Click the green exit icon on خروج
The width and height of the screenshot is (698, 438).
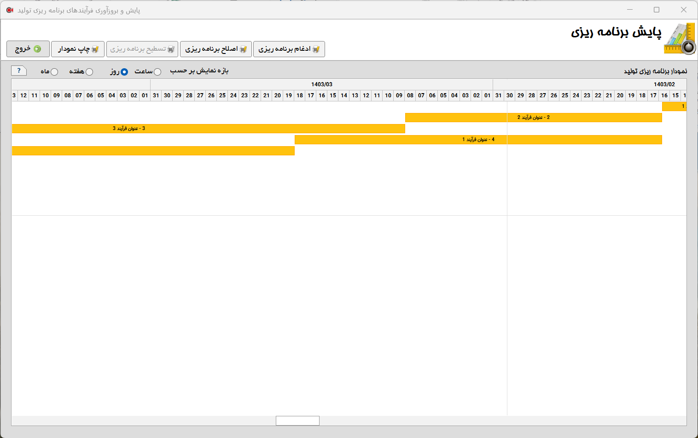pyautogui.click(x=37, y=49)
